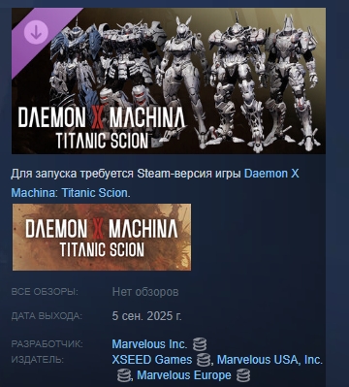This screenshot has width=349, height=387.
Task: Click the 'ИЗДАТЕЛЬ:' label
Action: [x=37, y=360]
